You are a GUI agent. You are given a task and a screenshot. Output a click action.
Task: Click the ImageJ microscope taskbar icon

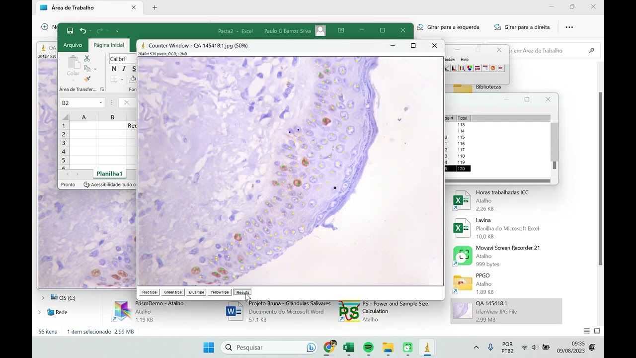point(427,347)
